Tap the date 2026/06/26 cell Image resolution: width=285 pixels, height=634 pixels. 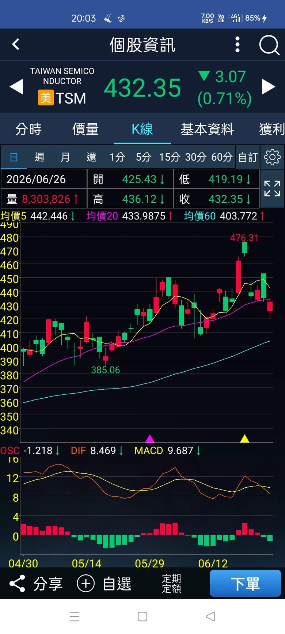pyautogui.click(x=44, y=179)
